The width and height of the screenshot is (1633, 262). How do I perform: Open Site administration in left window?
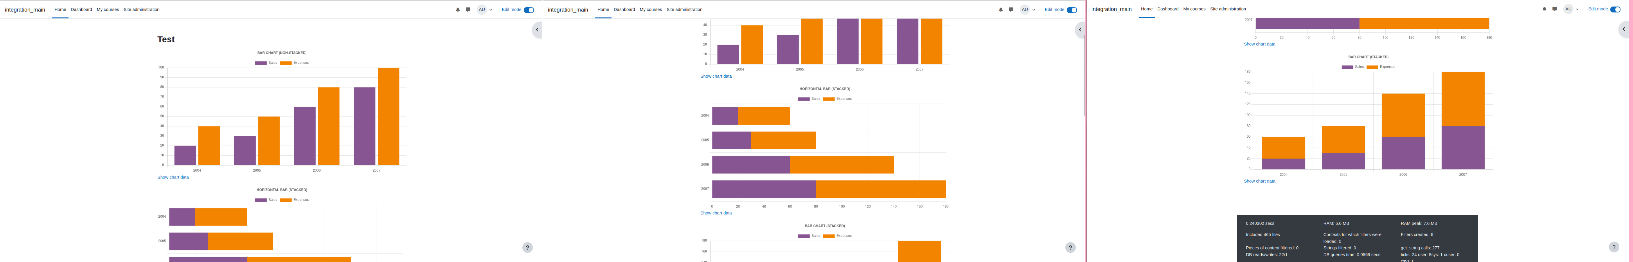[141, 10]
